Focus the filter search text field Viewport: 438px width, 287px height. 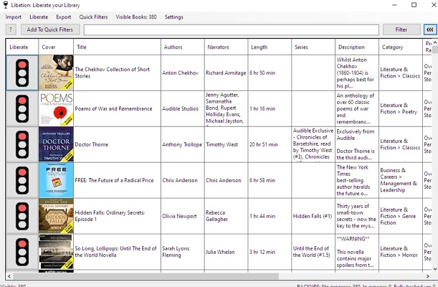(232, 29)
